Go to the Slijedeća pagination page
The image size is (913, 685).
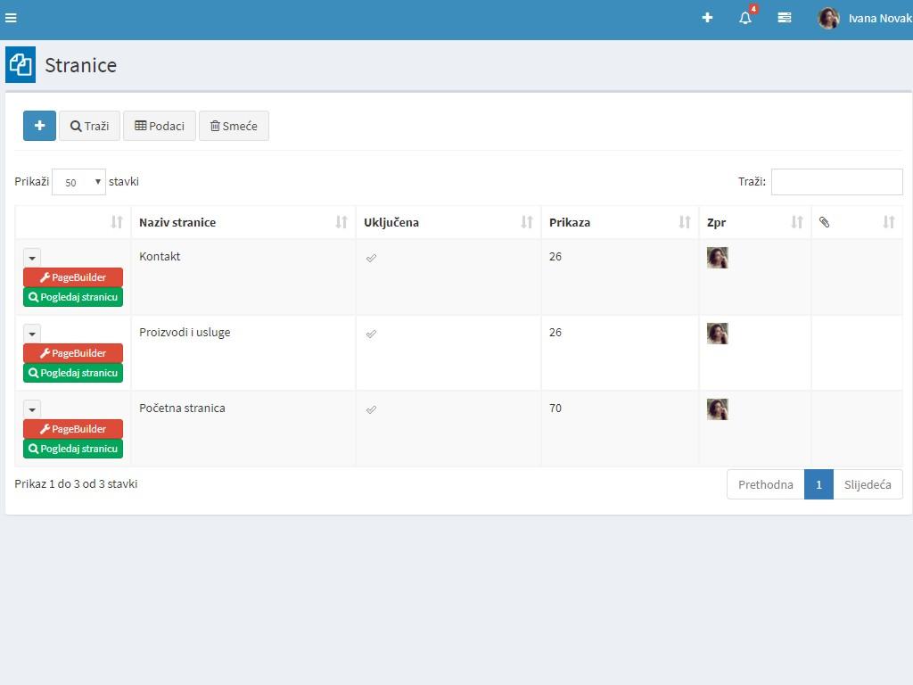click(867, 484)
